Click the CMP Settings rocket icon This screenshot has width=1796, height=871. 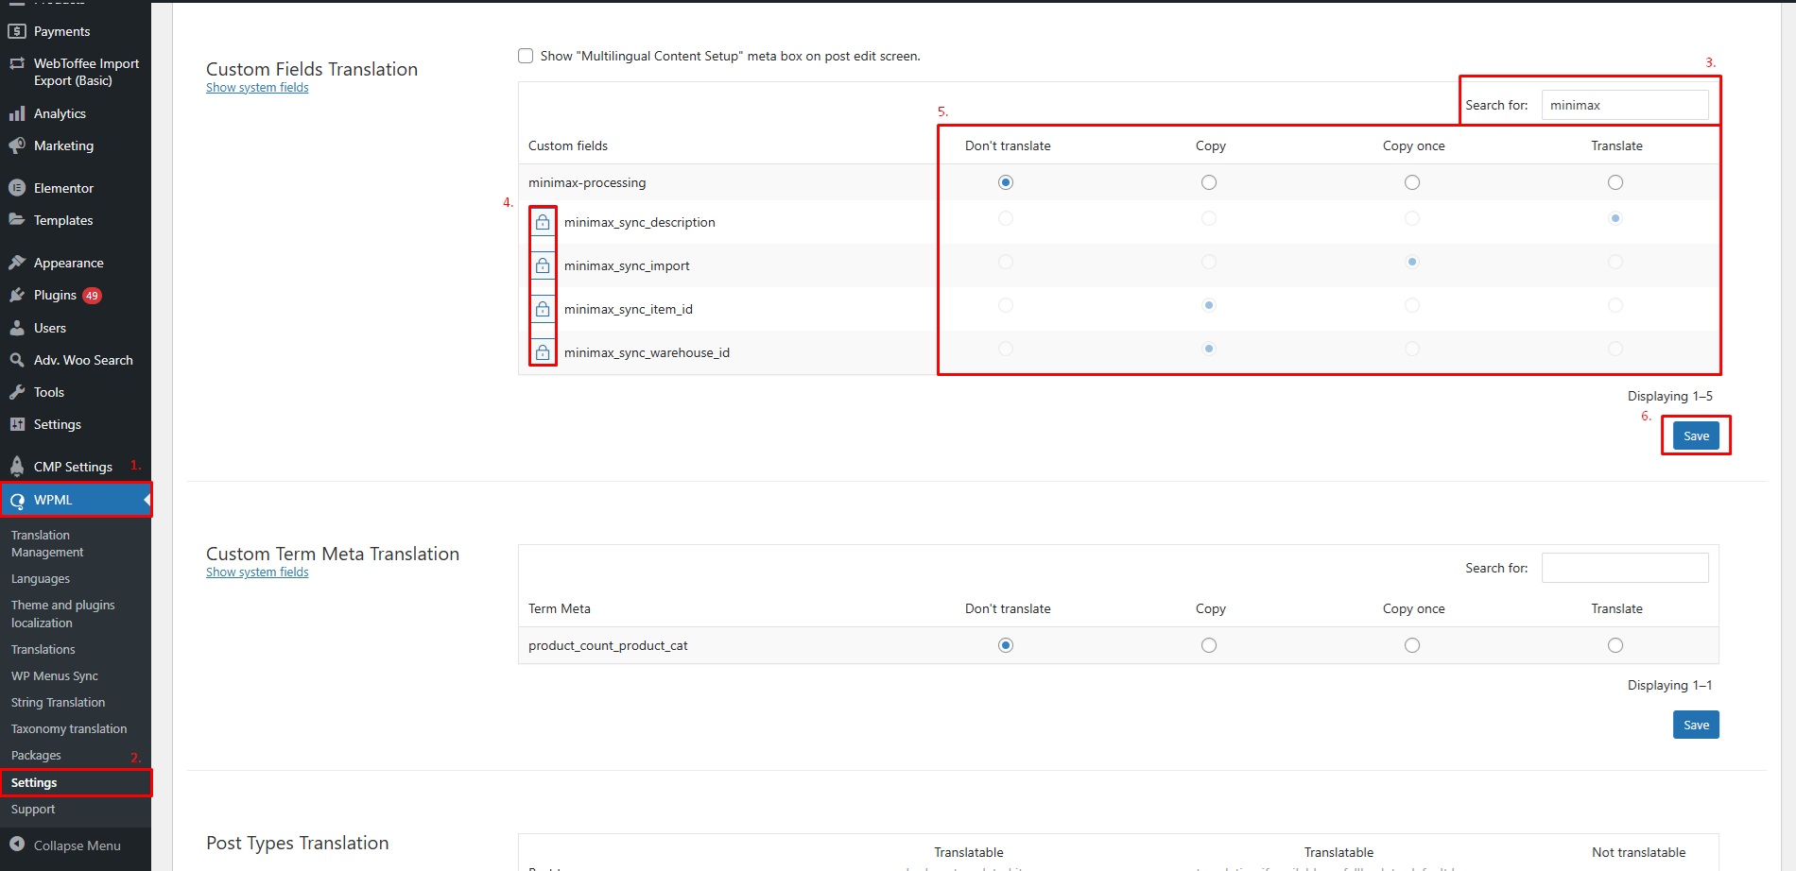pyautogui.click(x=17, y=466)
